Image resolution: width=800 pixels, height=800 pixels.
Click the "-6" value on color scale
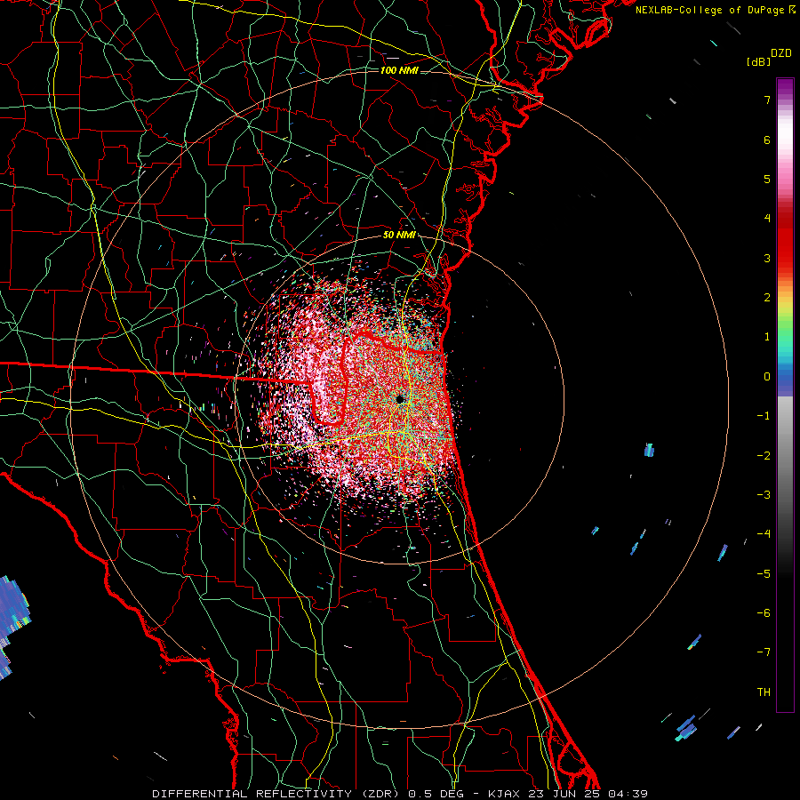click(x=764, y=613)
